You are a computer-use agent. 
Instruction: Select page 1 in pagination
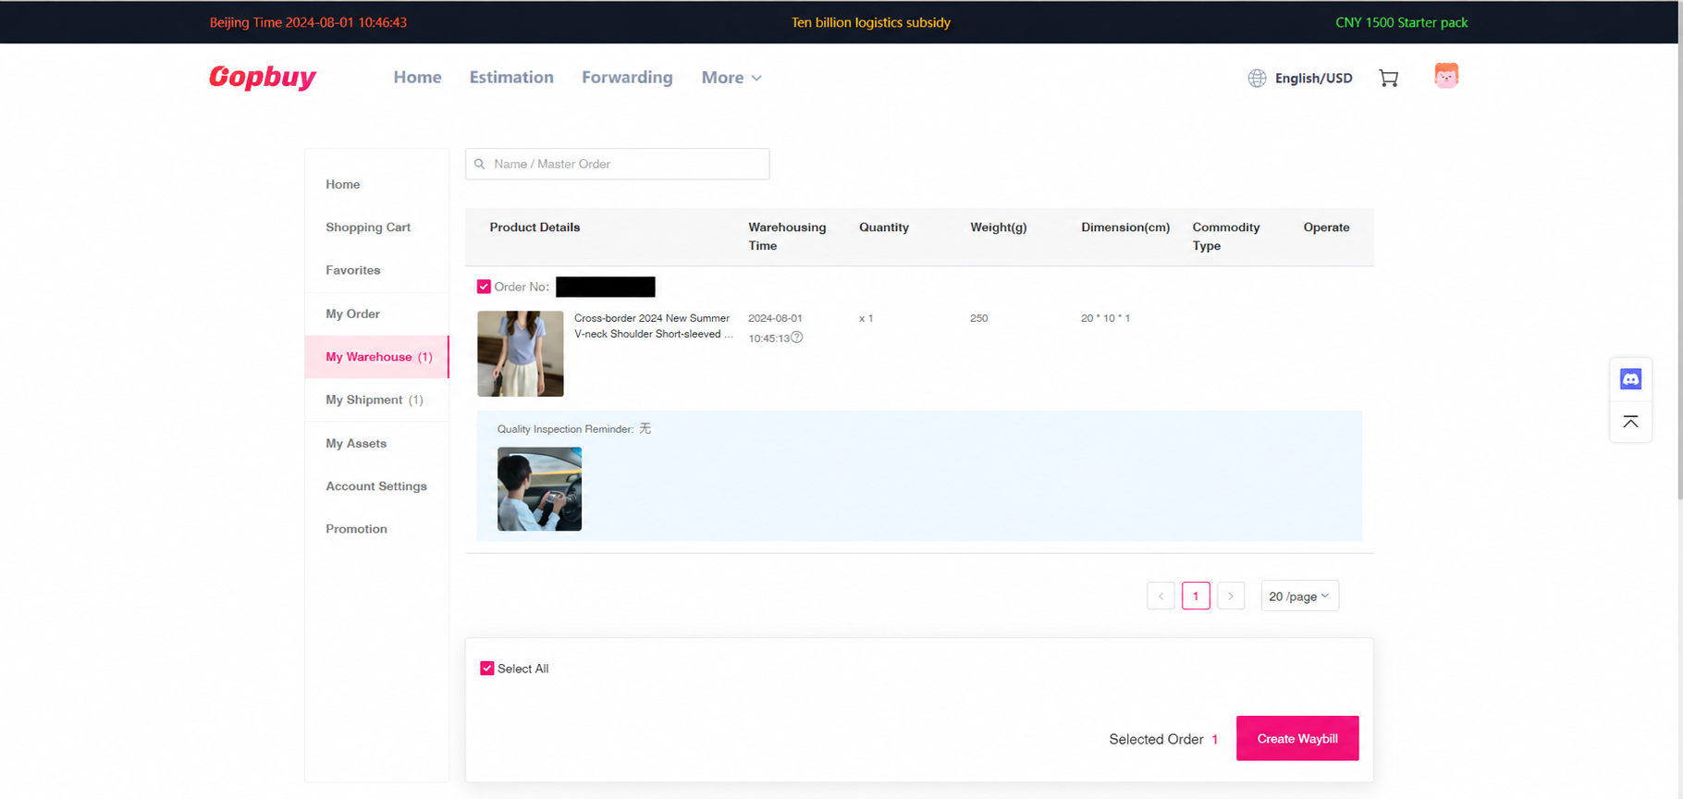(1196, 596)
